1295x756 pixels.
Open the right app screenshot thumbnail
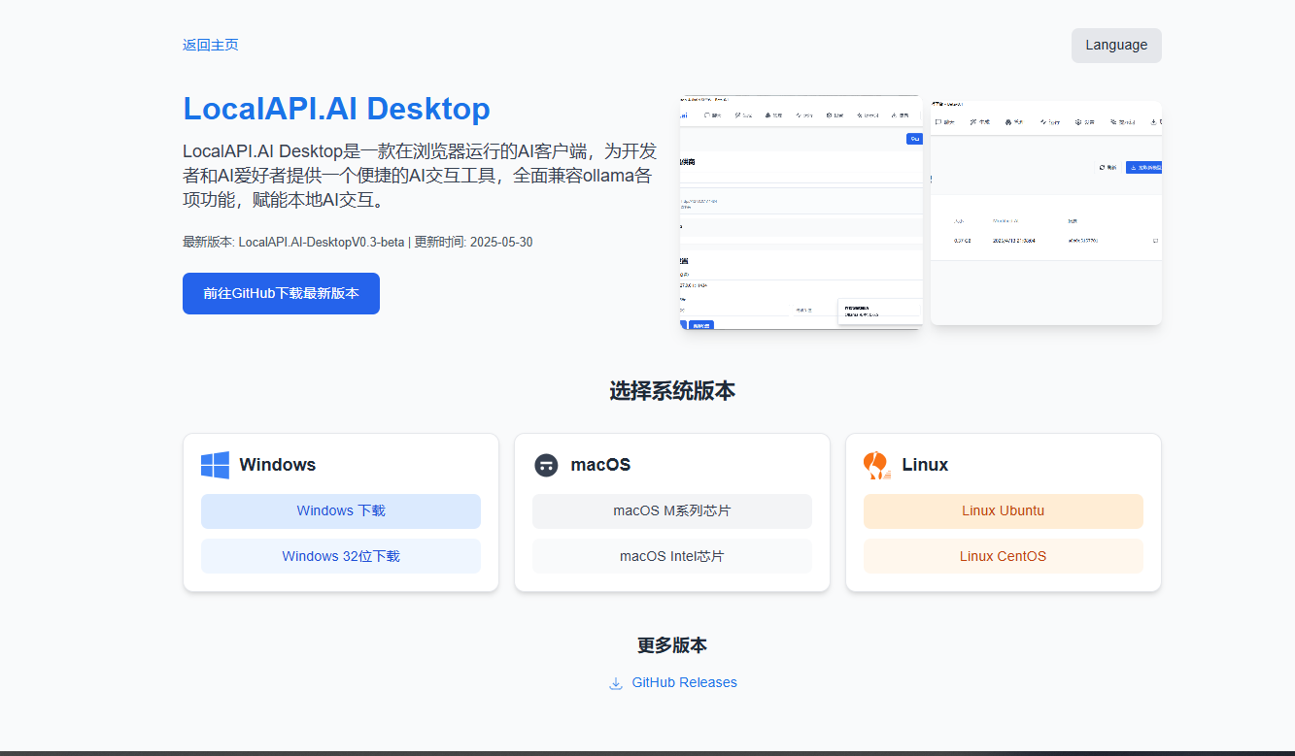coord(1046,213)
